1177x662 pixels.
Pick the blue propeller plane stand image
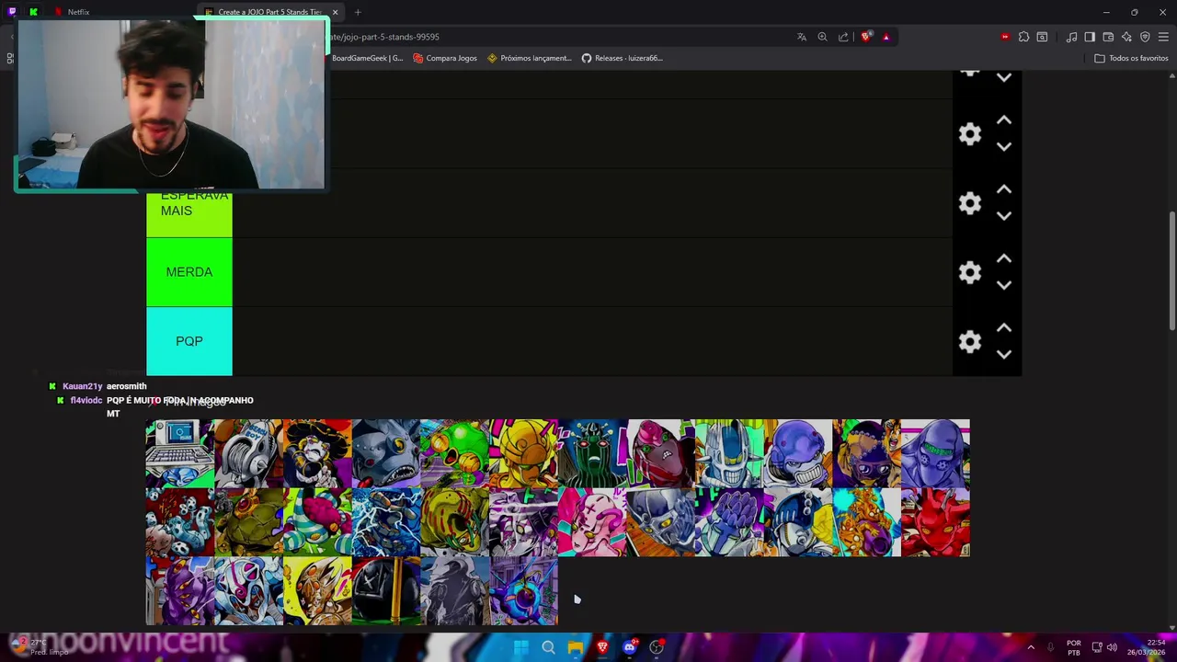(523, 591)
